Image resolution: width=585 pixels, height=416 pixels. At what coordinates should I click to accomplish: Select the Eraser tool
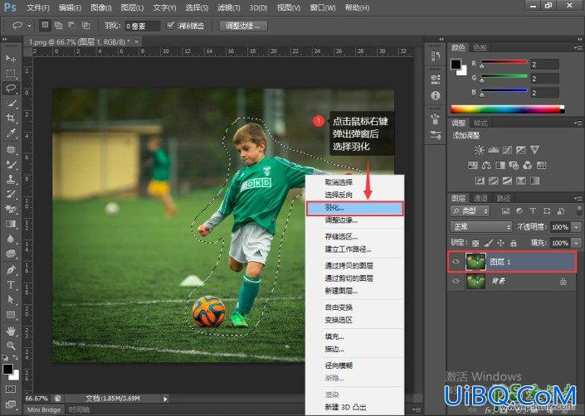point(11,209)
